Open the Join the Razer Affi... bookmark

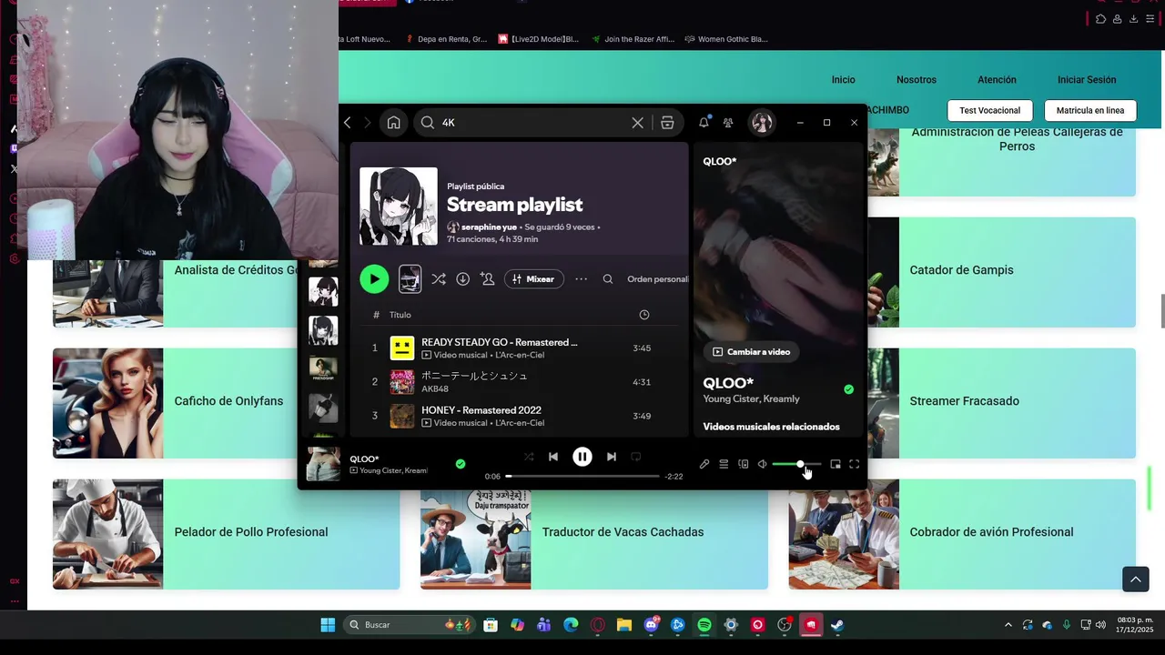click(633, 39)
